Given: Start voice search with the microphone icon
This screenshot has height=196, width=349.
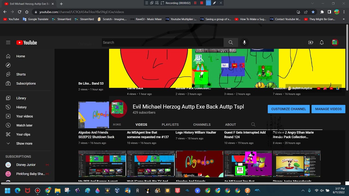Looking at the screenshot, I should point(244,42).
